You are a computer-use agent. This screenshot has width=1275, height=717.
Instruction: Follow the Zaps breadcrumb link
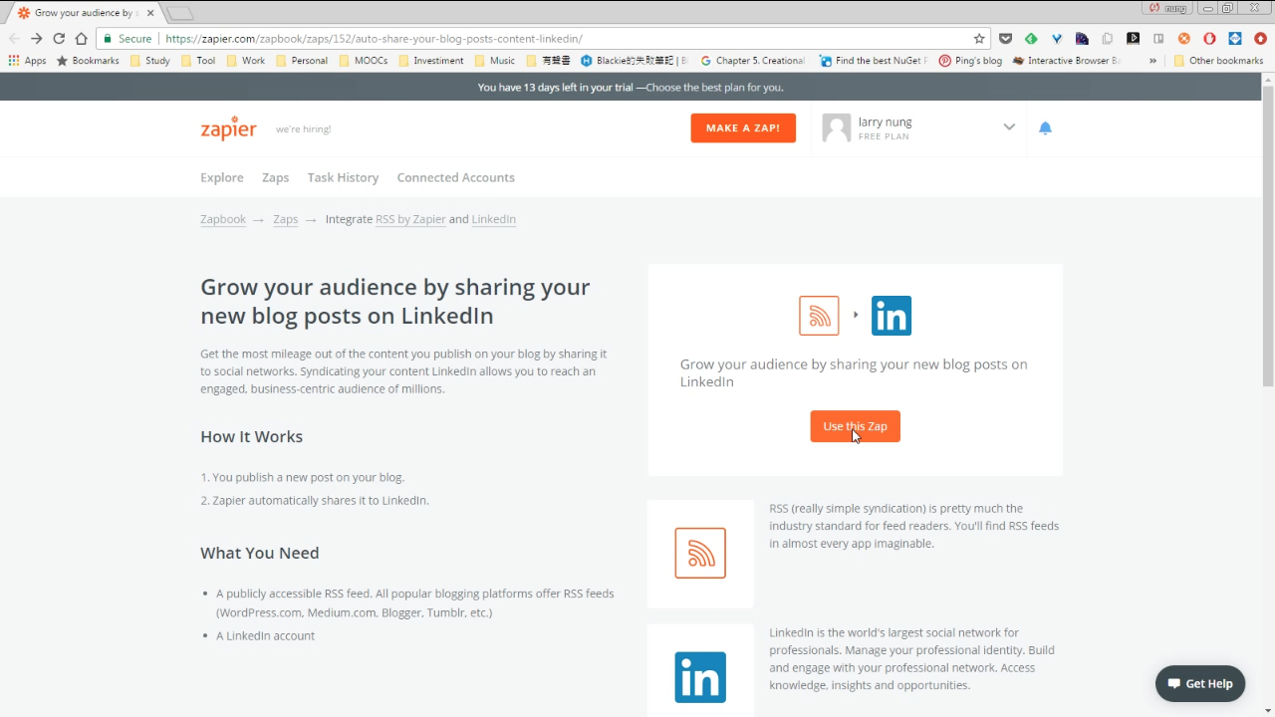(x=286, y=219)
